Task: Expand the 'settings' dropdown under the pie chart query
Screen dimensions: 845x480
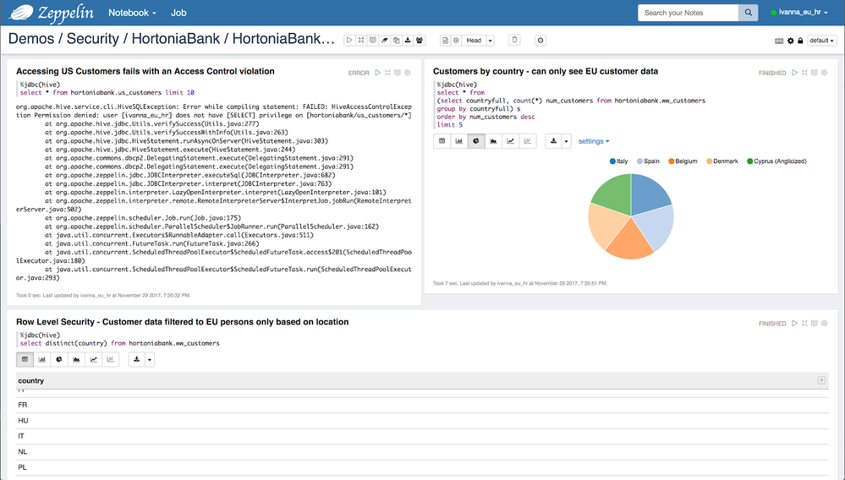Action: coord(594,141)
